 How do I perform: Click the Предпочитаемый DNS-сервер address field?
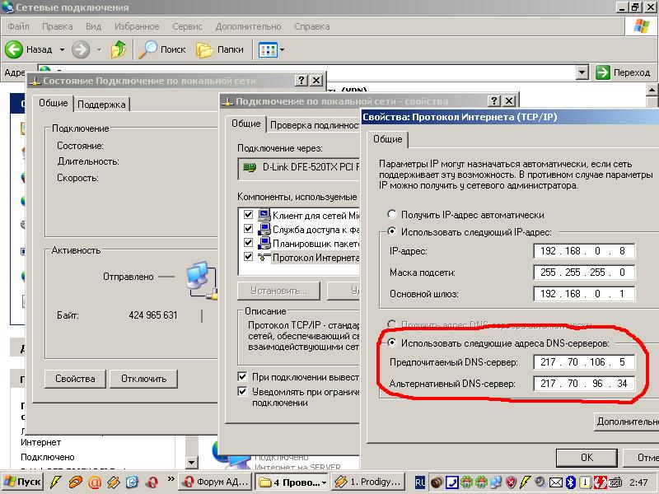(x=584, y=363)
